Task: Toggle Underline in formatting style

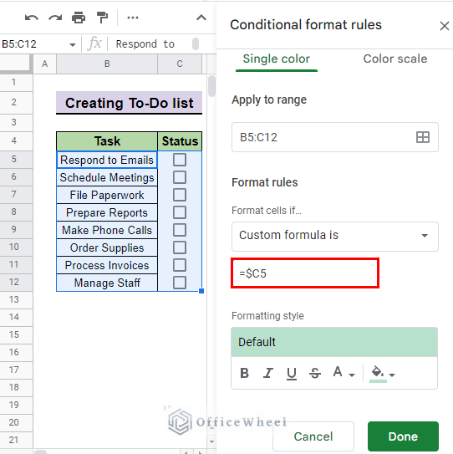Action: click(x=292, y=373)
